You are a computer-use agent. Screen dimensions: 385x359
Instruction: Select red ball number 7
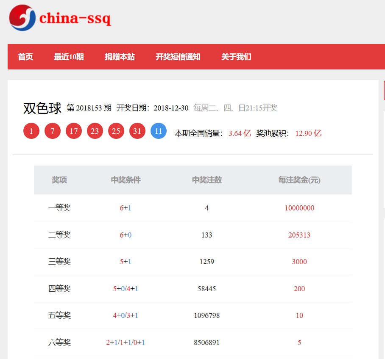point(52,131)
